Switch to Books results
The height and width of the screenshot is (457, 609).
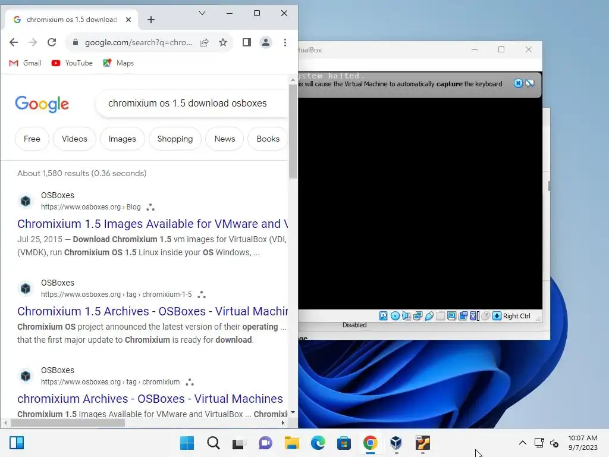pos(268,139)
